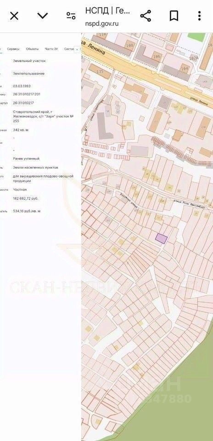Select the highlighted purple land parcel
Viewport: 213px width, 441px height.
click(x=161, y=238)
